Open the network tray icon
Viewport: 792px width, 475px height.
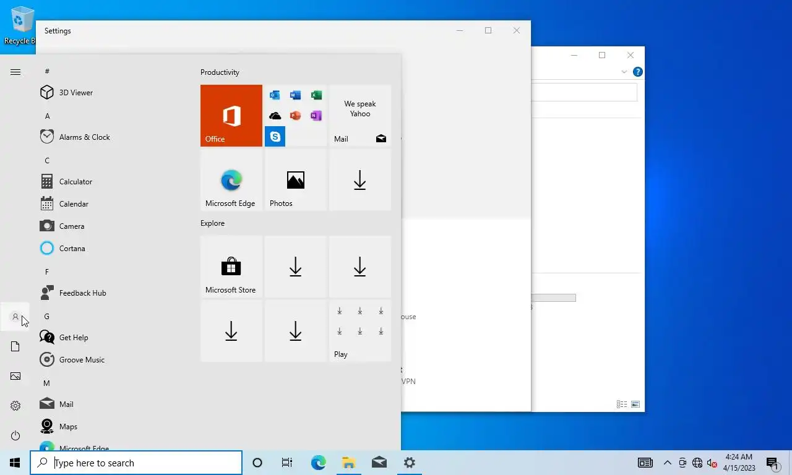697,463
